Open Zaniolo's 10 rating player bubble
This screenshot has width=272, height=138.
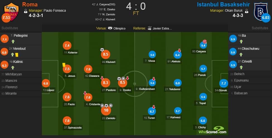(x=106, y=110)
